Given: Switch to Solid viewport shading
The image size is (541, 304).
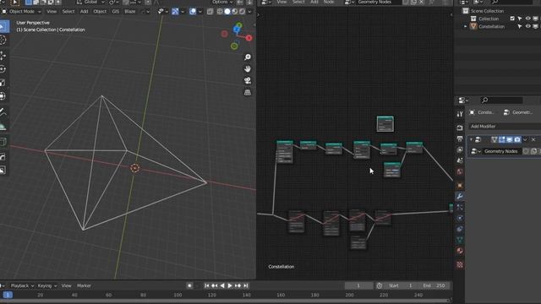Looking at the screenshot, I should tap(227, 11).
